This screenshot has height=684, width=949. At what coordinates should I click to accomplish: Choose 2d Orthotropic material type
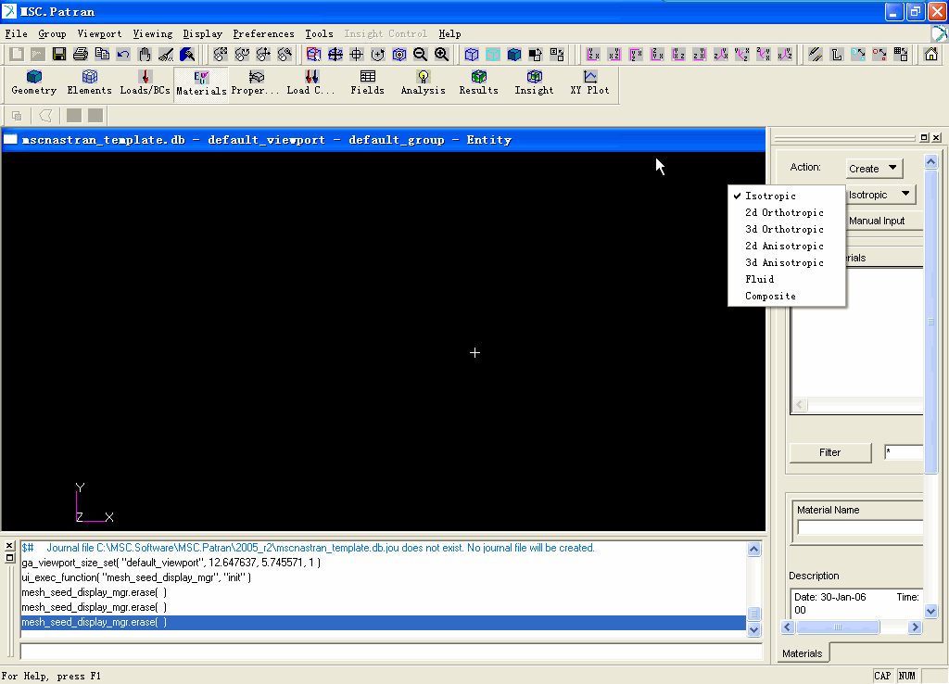point(786,212)
